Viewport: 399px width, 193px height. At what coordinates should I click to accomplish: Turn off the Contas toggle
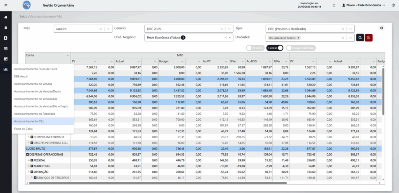tap(275, 48)
